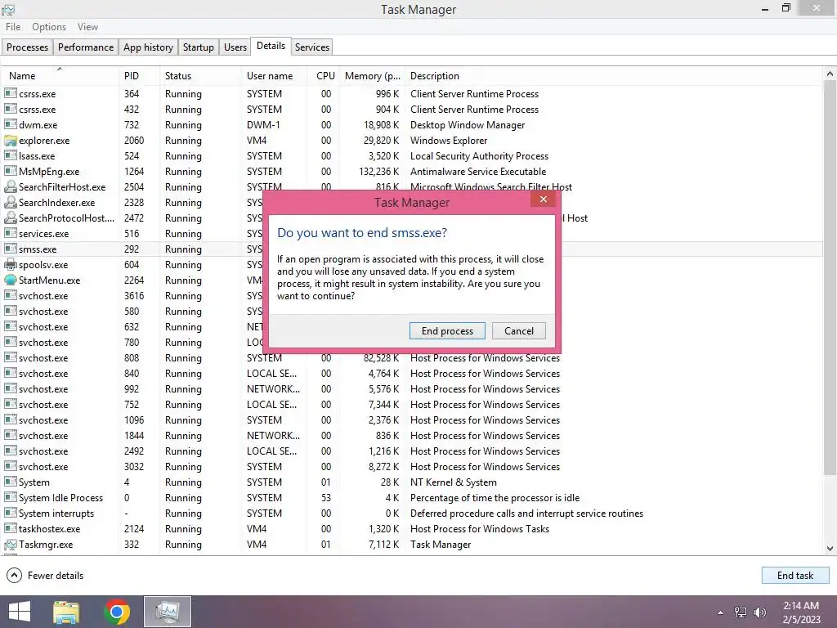Sort by the User name column header
Screen dimensions: 837x628
pyautogui.click(x=275, y=76)
